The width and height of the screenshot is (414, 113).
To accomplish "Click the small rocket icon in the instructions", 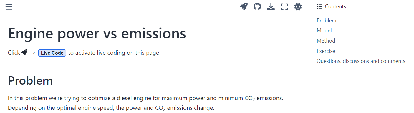I will (24, 53).
